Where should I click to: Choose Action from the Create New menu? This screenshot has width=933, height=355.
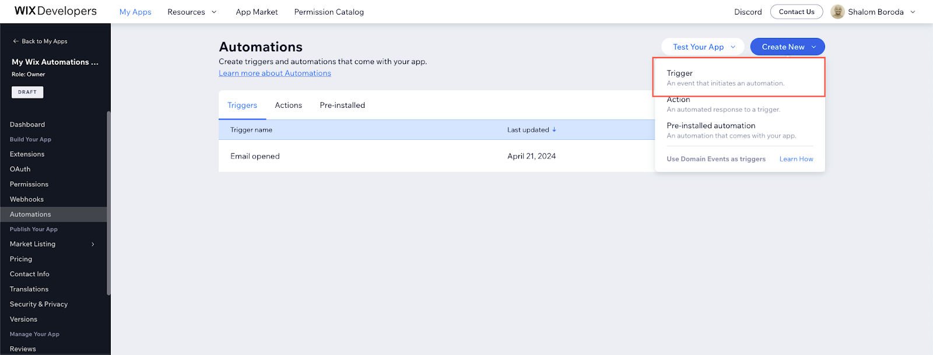(x=739, y=104)
